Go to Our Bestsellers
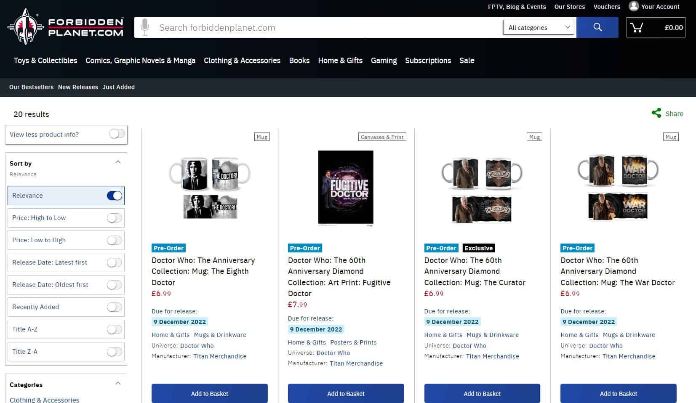The image size is (696, 403). click(32, 87)
